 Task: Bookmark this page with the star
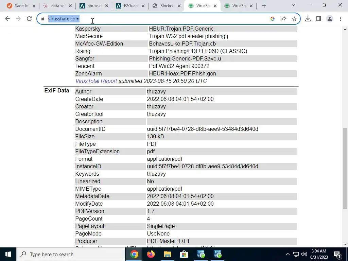click(294, 19)
